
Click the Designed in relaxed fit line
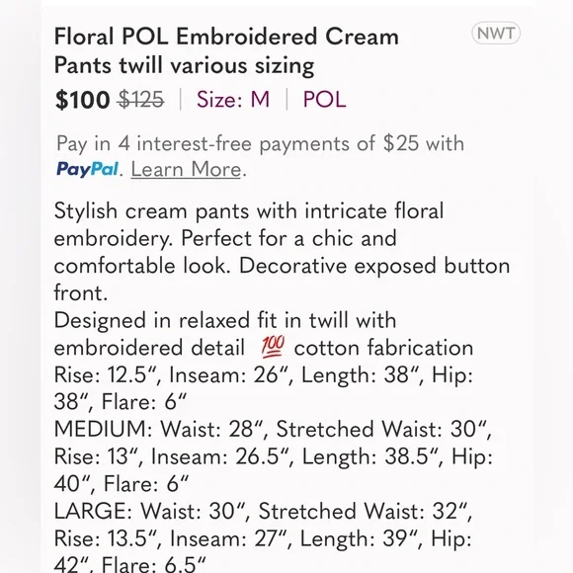coord(225,320)
